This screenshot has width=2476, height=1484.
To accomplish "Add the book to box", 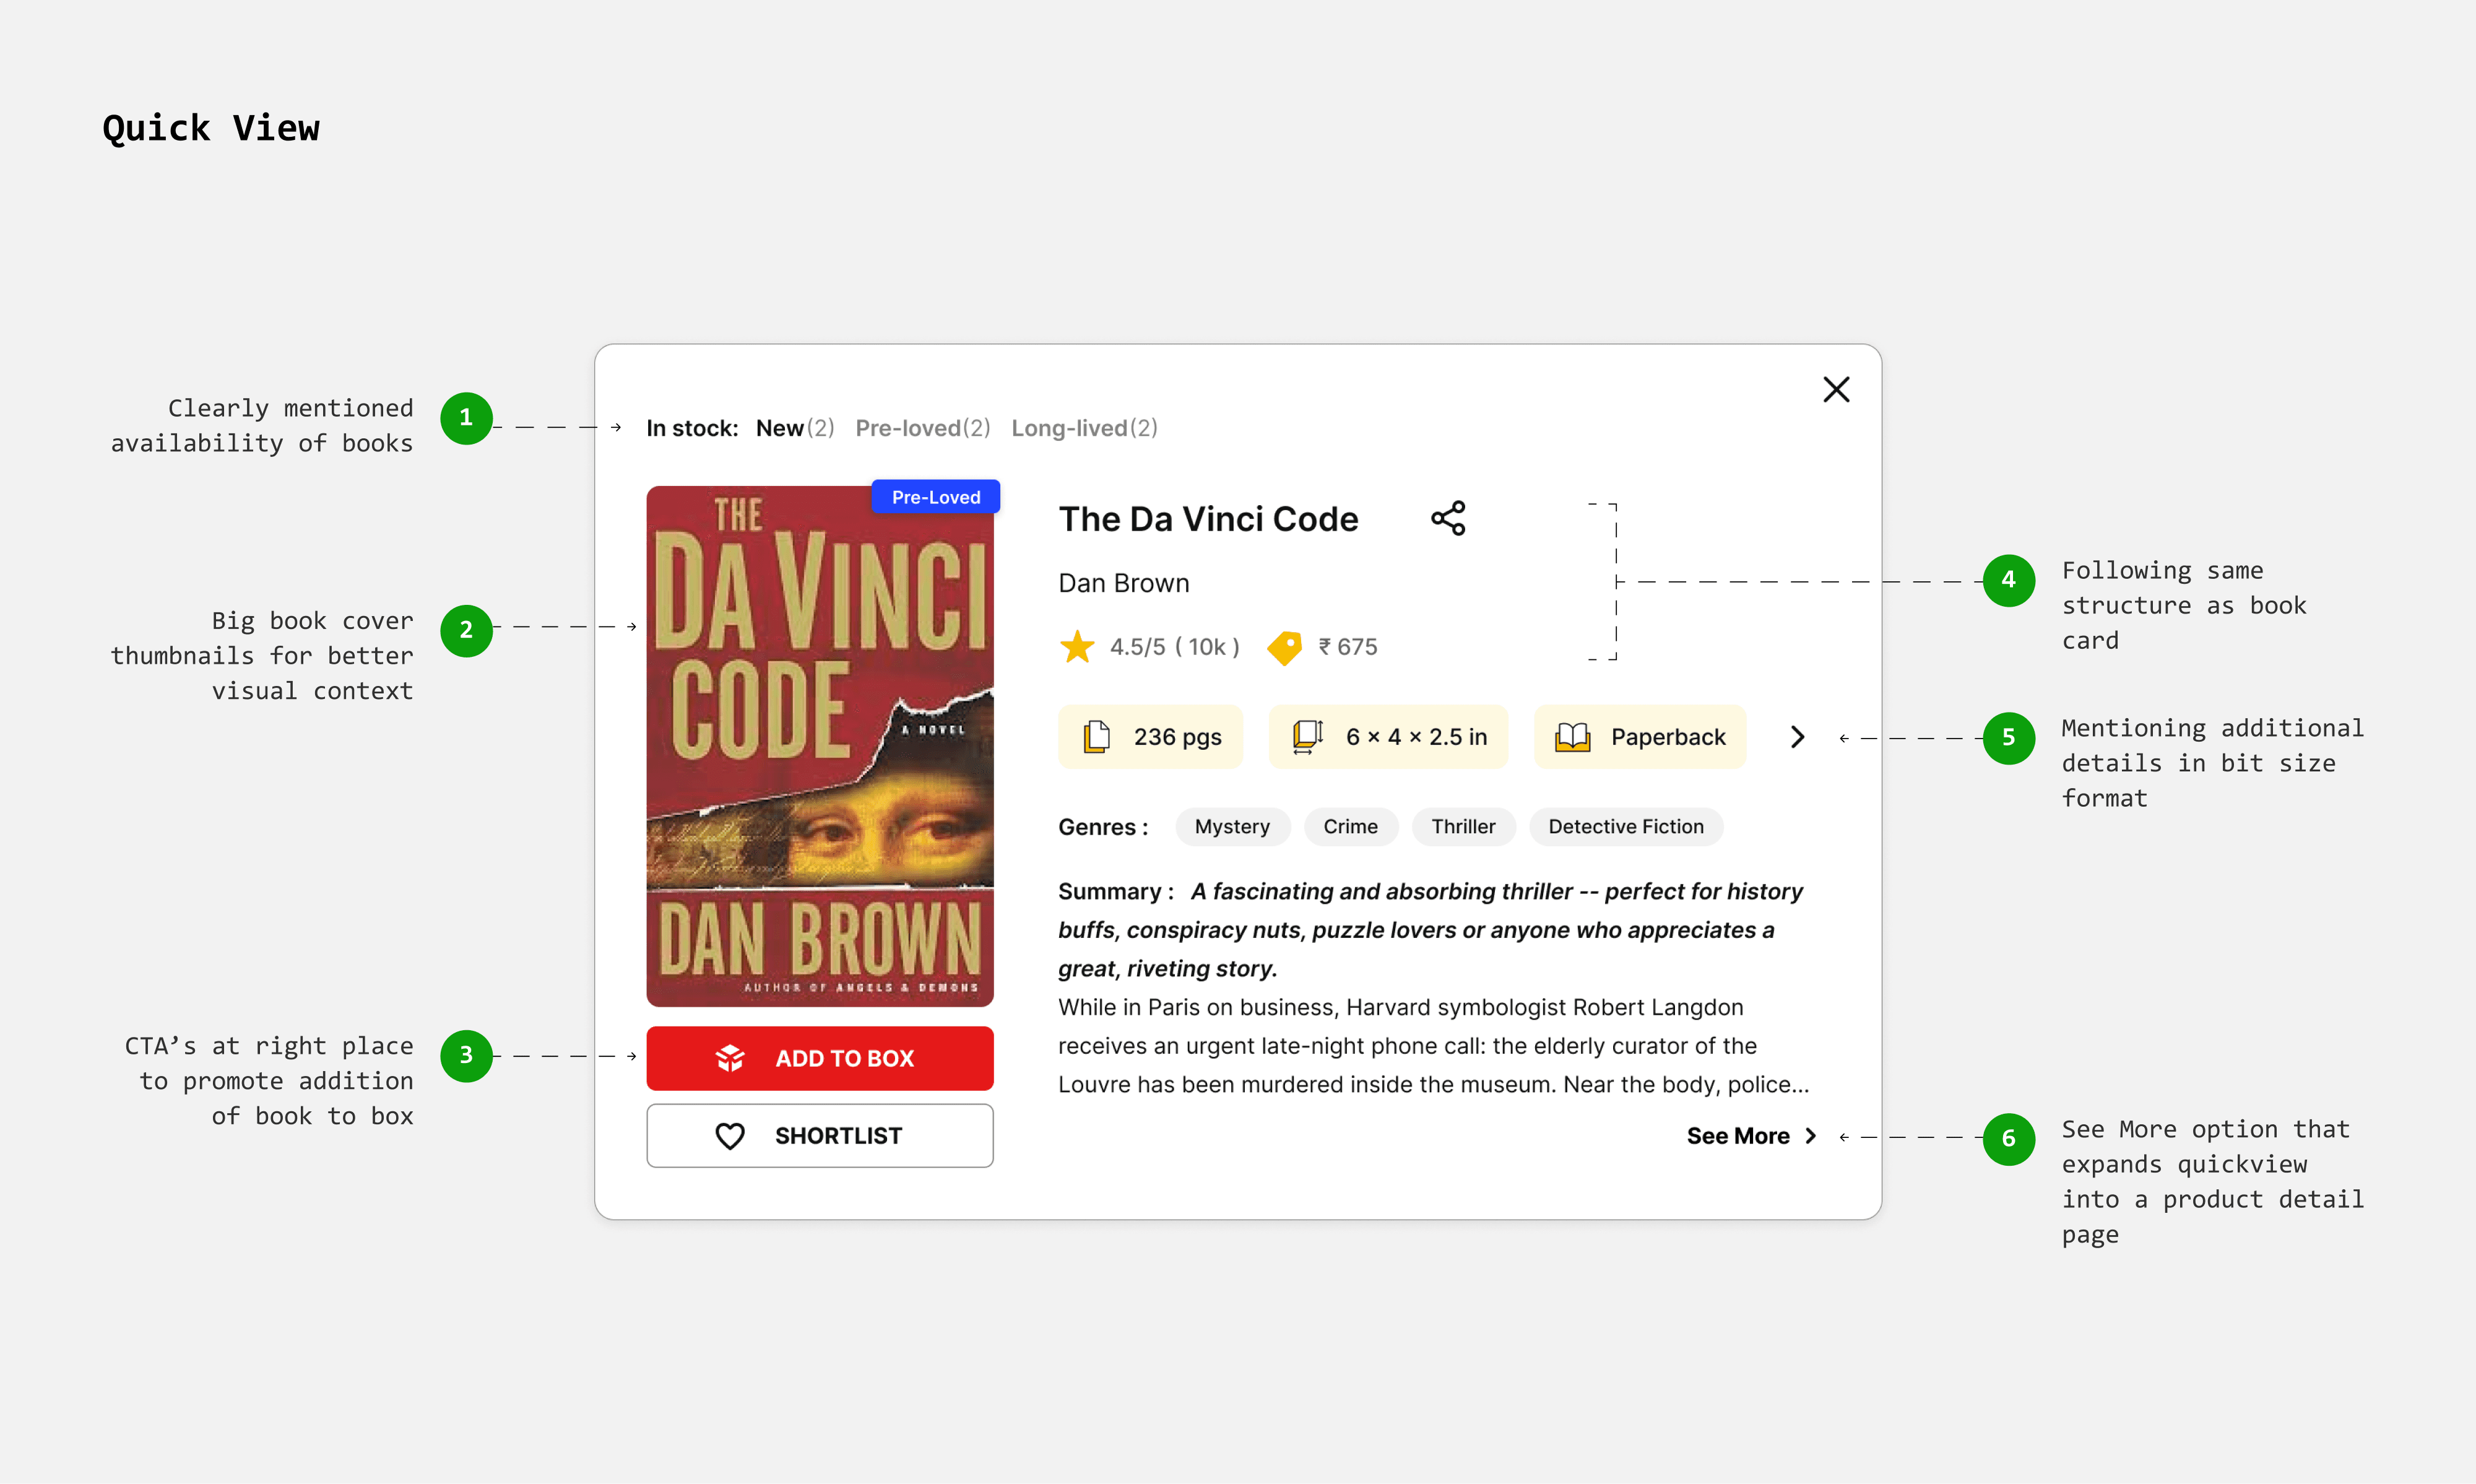I will 820,1058.
